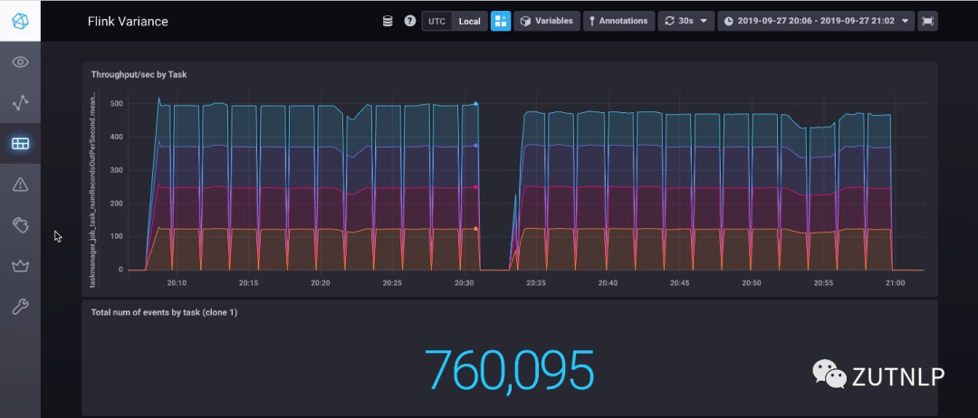Open the Admin crown icon in sidebar
The height and width of the screenshot is (418, 978).
tap(20, 266)
